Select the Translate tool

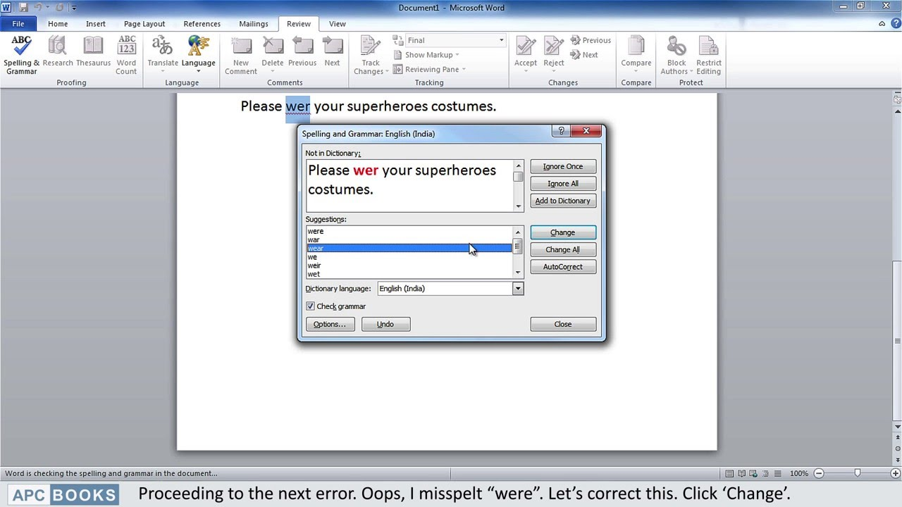coord(163,53)
